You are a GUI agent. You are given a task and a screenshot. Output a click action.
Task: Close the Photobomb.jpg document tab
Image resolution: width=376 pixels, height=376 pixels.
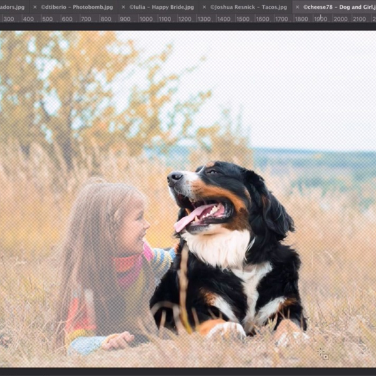click(x=34, y=7)
